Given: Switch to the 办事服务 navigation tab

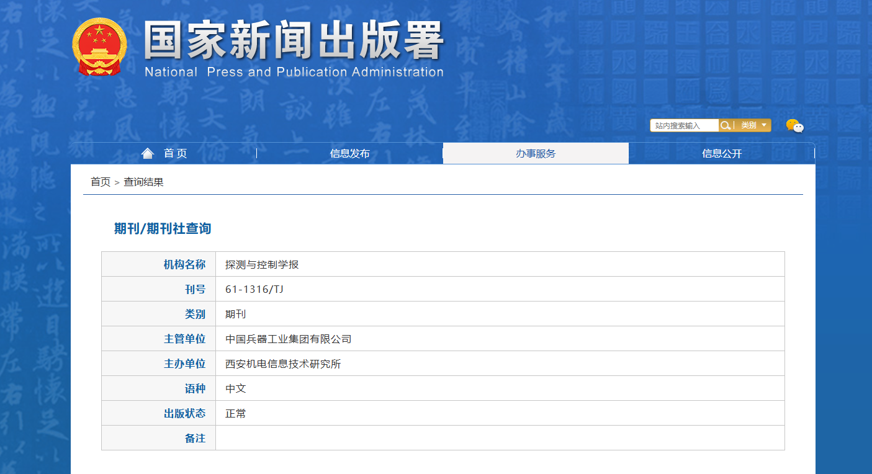Looking at the screenshot, I should [536, 154].
